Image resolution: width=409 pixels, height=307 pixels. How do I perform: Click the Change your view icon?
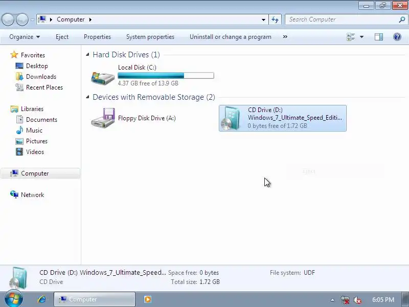(x=351, y=37)
